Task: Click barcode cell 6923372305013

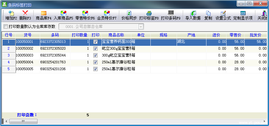Action: click(x=55, y=42)
